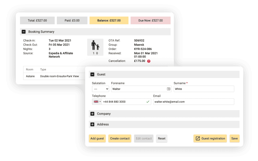Open the telephone country flag selector

[x=97, y=102]
